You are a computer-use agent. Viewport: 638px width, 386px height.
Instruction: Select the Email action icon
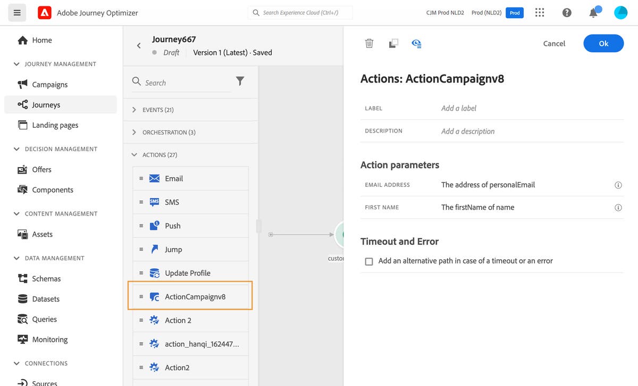pyautogui.click(x=154, y=178)
